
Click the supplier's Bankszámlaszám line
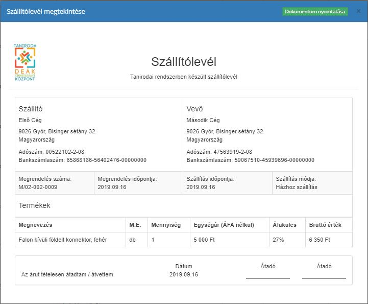pos(82,160)
